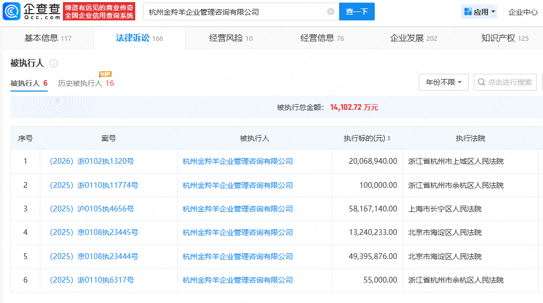Viewport: 543px width, 303px height.
Task: Focus the company name search field
Action: click(236, 12)
